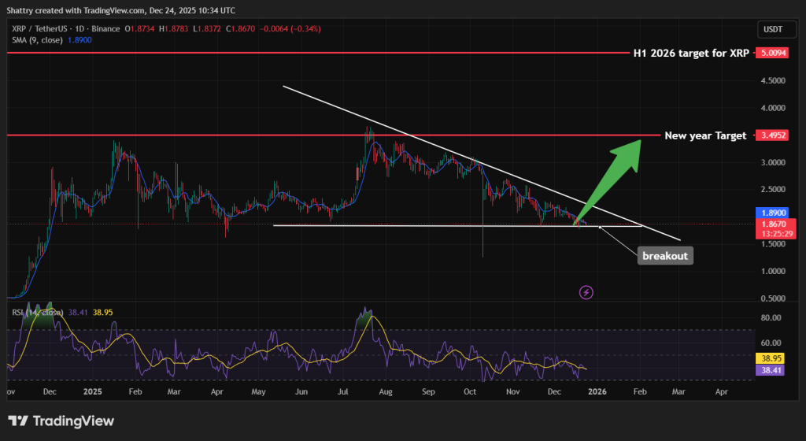This screenshot has height=441, width=806.
Task: Click the 2026 label on time axis
Action: 596,391
